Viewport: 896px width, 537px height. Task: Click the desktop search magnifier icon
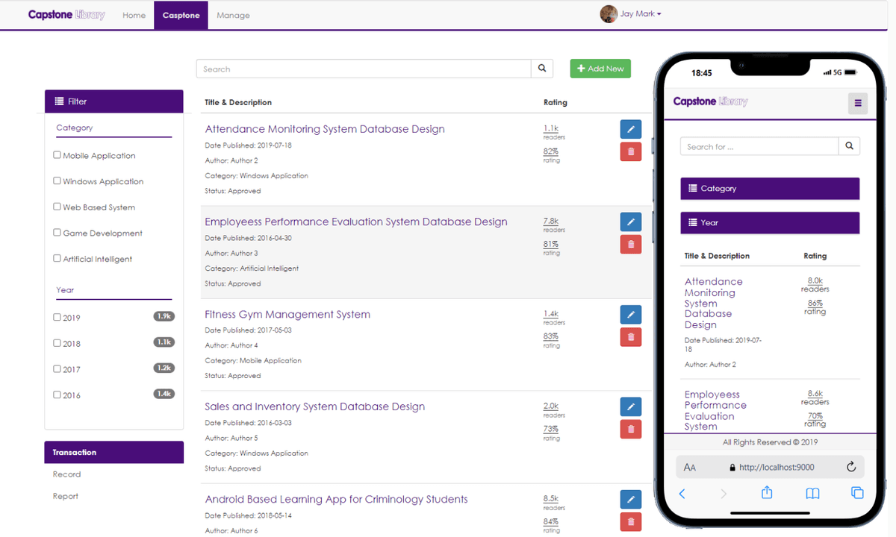pyautogui.click(x=542, y=69)
